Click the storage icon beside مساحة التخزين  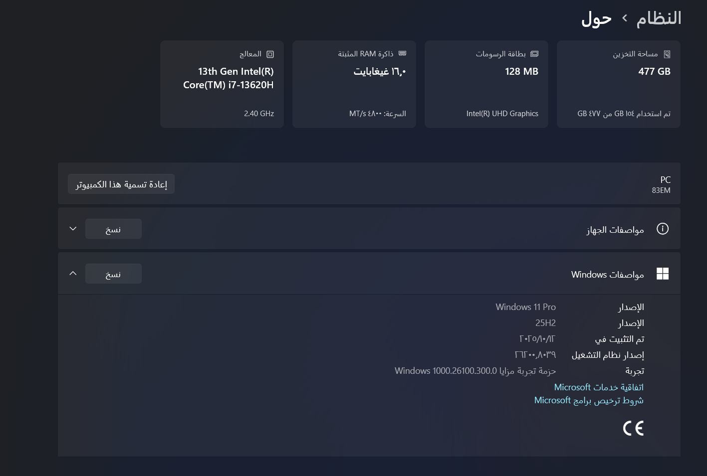[x=667, y=54]
